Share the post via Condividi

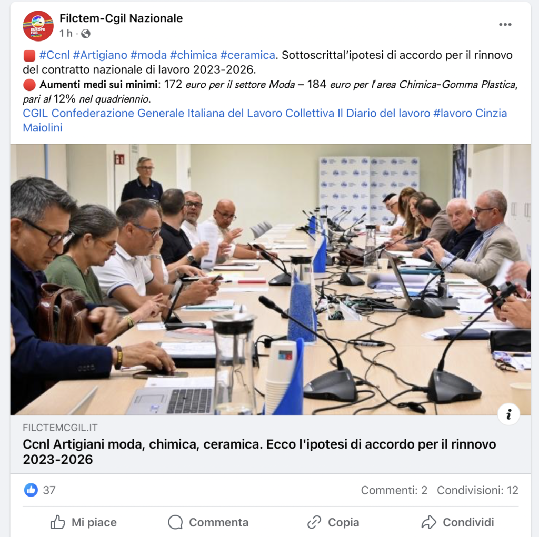(458, 522)
